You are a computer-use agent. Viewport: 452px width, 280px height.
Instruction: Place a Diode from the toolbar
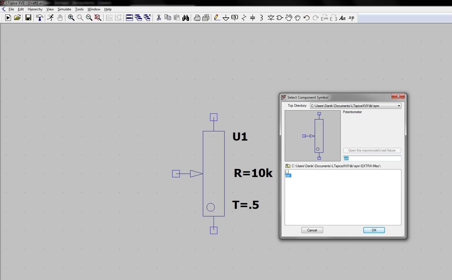[x=271, y=18]
